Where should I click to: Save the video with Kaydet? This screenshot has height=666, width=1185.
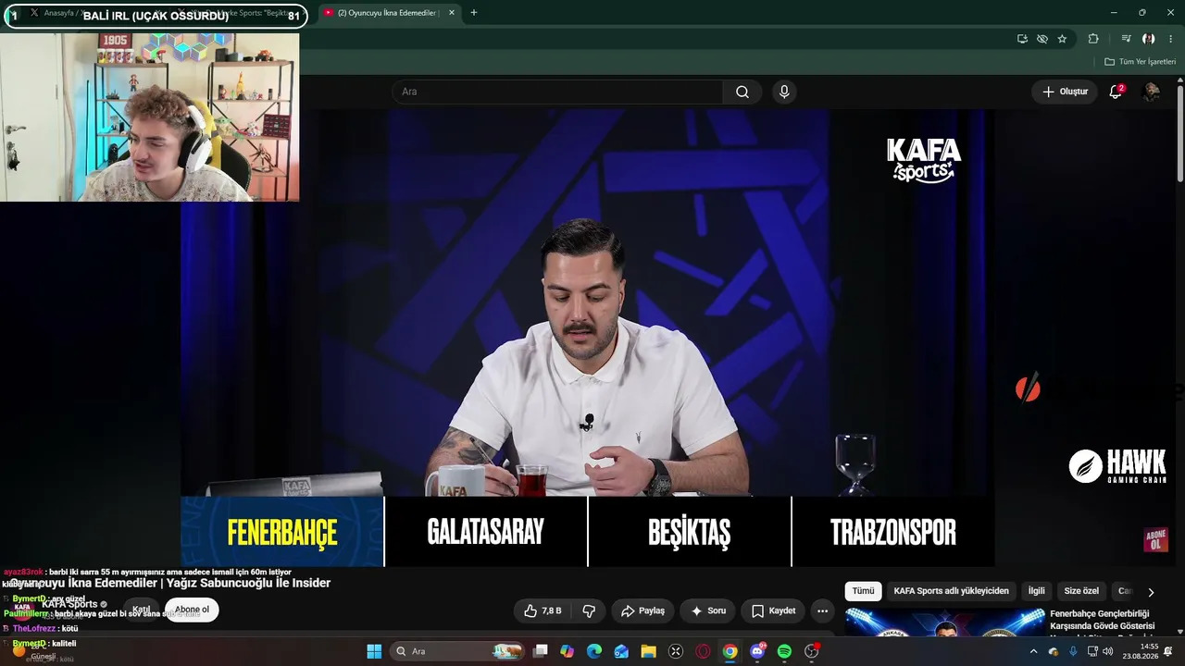[x=773, y=610]
